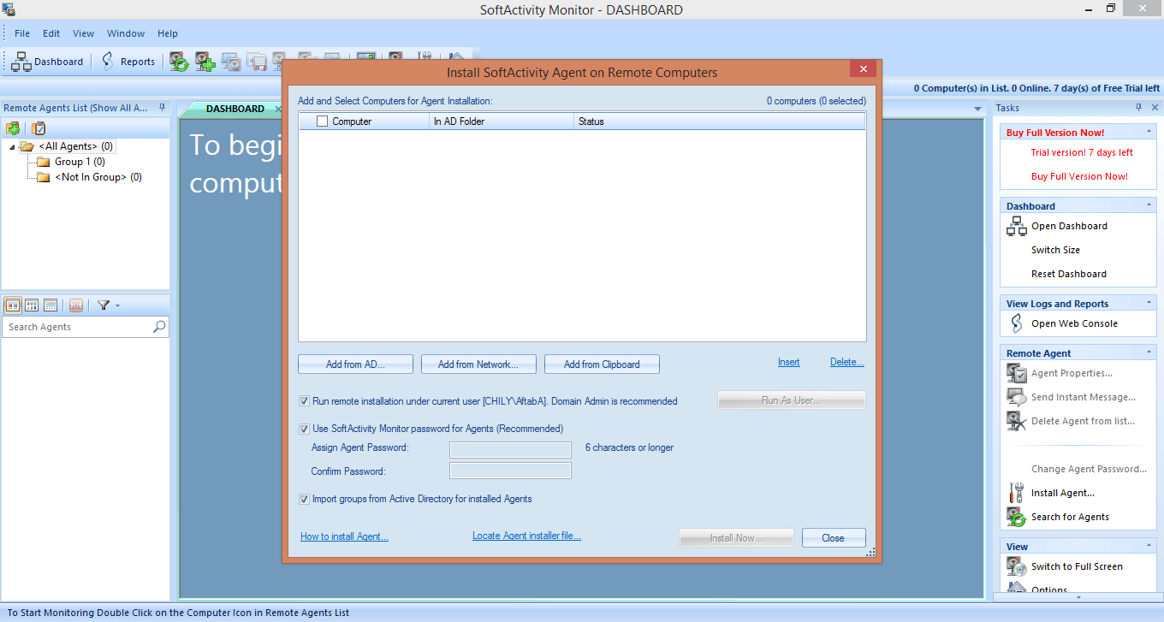Switch to the DASHBOARD tab

pos(235,109)
